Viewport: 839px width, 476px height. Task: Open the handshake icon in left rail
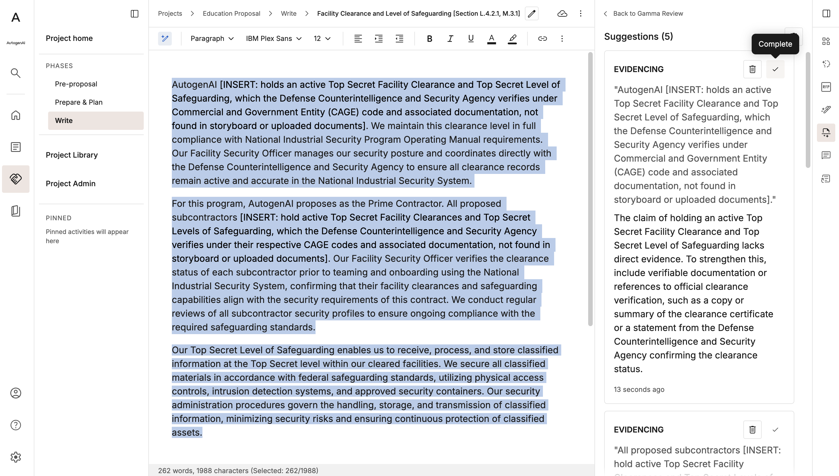(16, 179)
